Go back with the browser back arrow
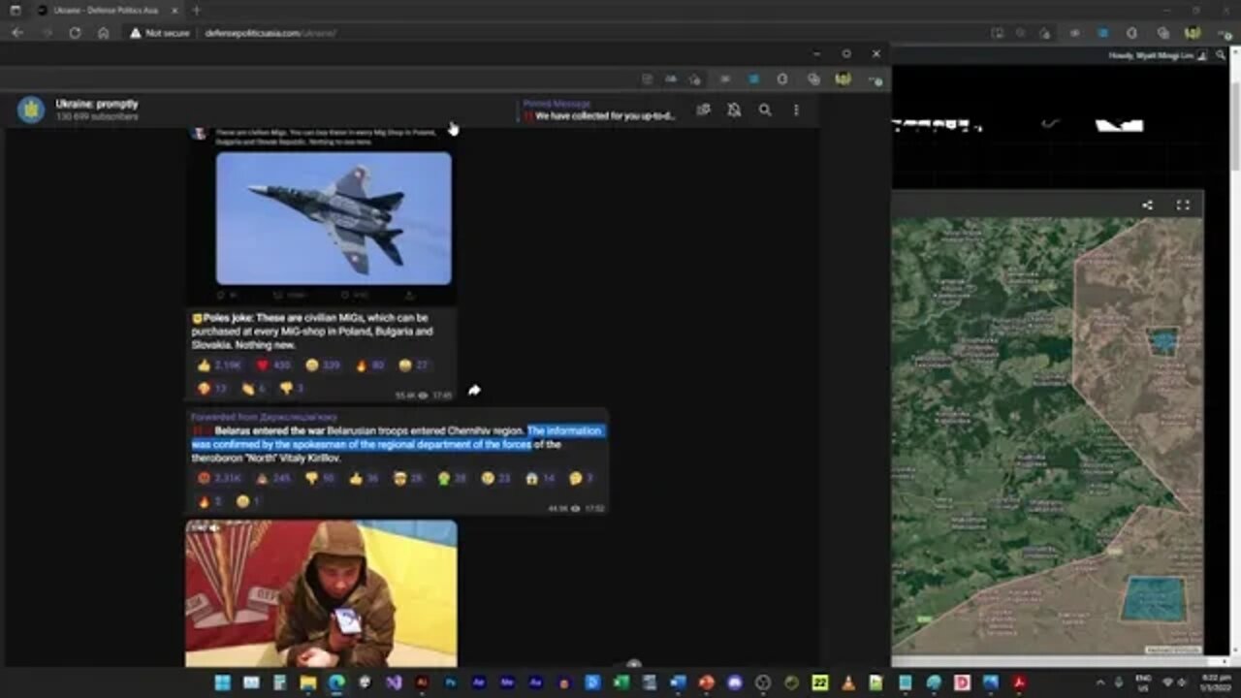 pyautogui.click(x=17, y=33)
